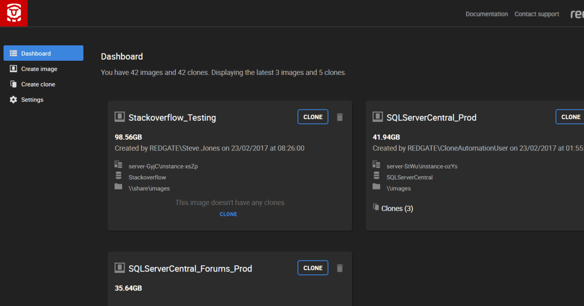The width and height of the screenshot is (584, 306).
Task: Click the Dashboard page heading
Action: (122, 56)
